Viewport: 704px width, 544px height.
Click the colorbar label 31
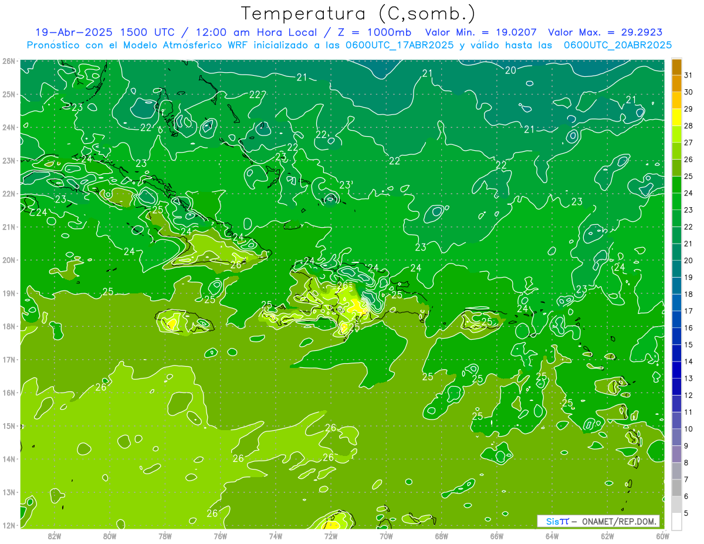[x=688, y=75]
